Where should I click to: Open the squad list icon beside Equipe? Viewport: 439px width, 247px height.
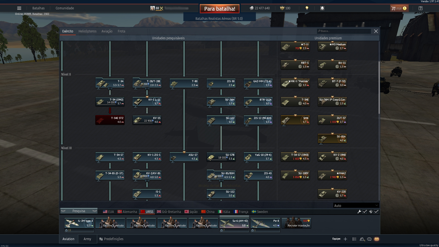click(354, 239)
